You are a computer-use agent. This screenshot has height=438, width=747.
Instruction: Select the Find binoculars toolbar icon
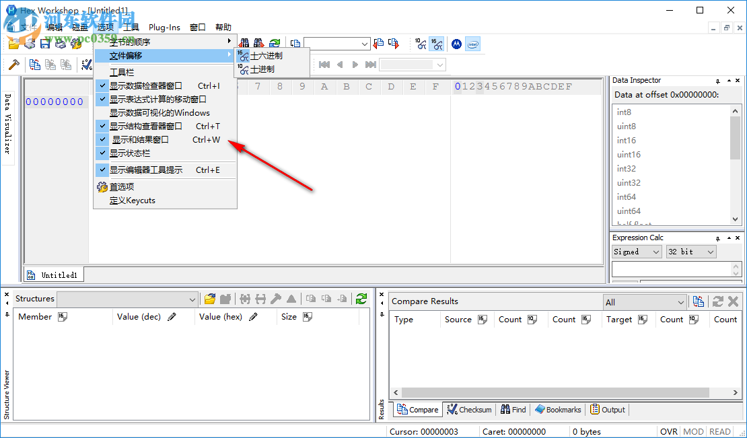point(246,43)
